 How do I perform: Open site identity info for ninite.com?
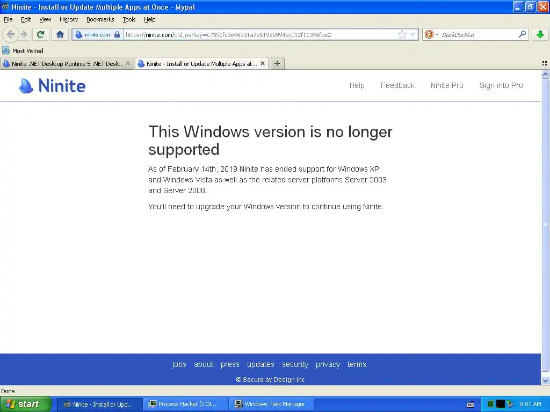(x=97, y=35)
